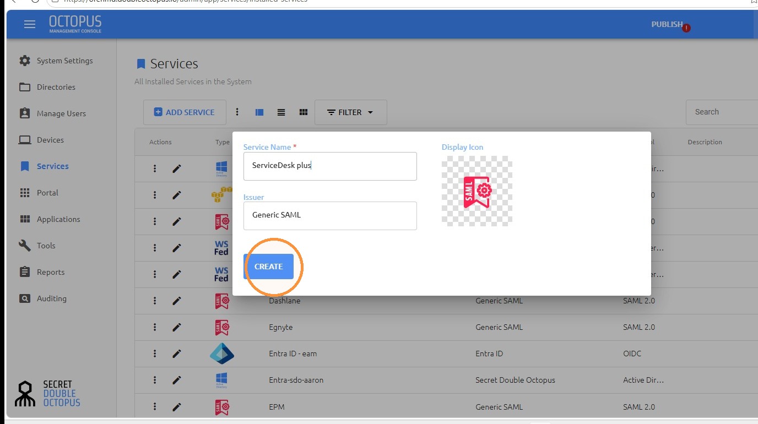Image resolution: width=758 pixels, height=424 pixels.
Task: Open actions menu for Entra-sdo-aaron
Action: (x=155, y=380)
